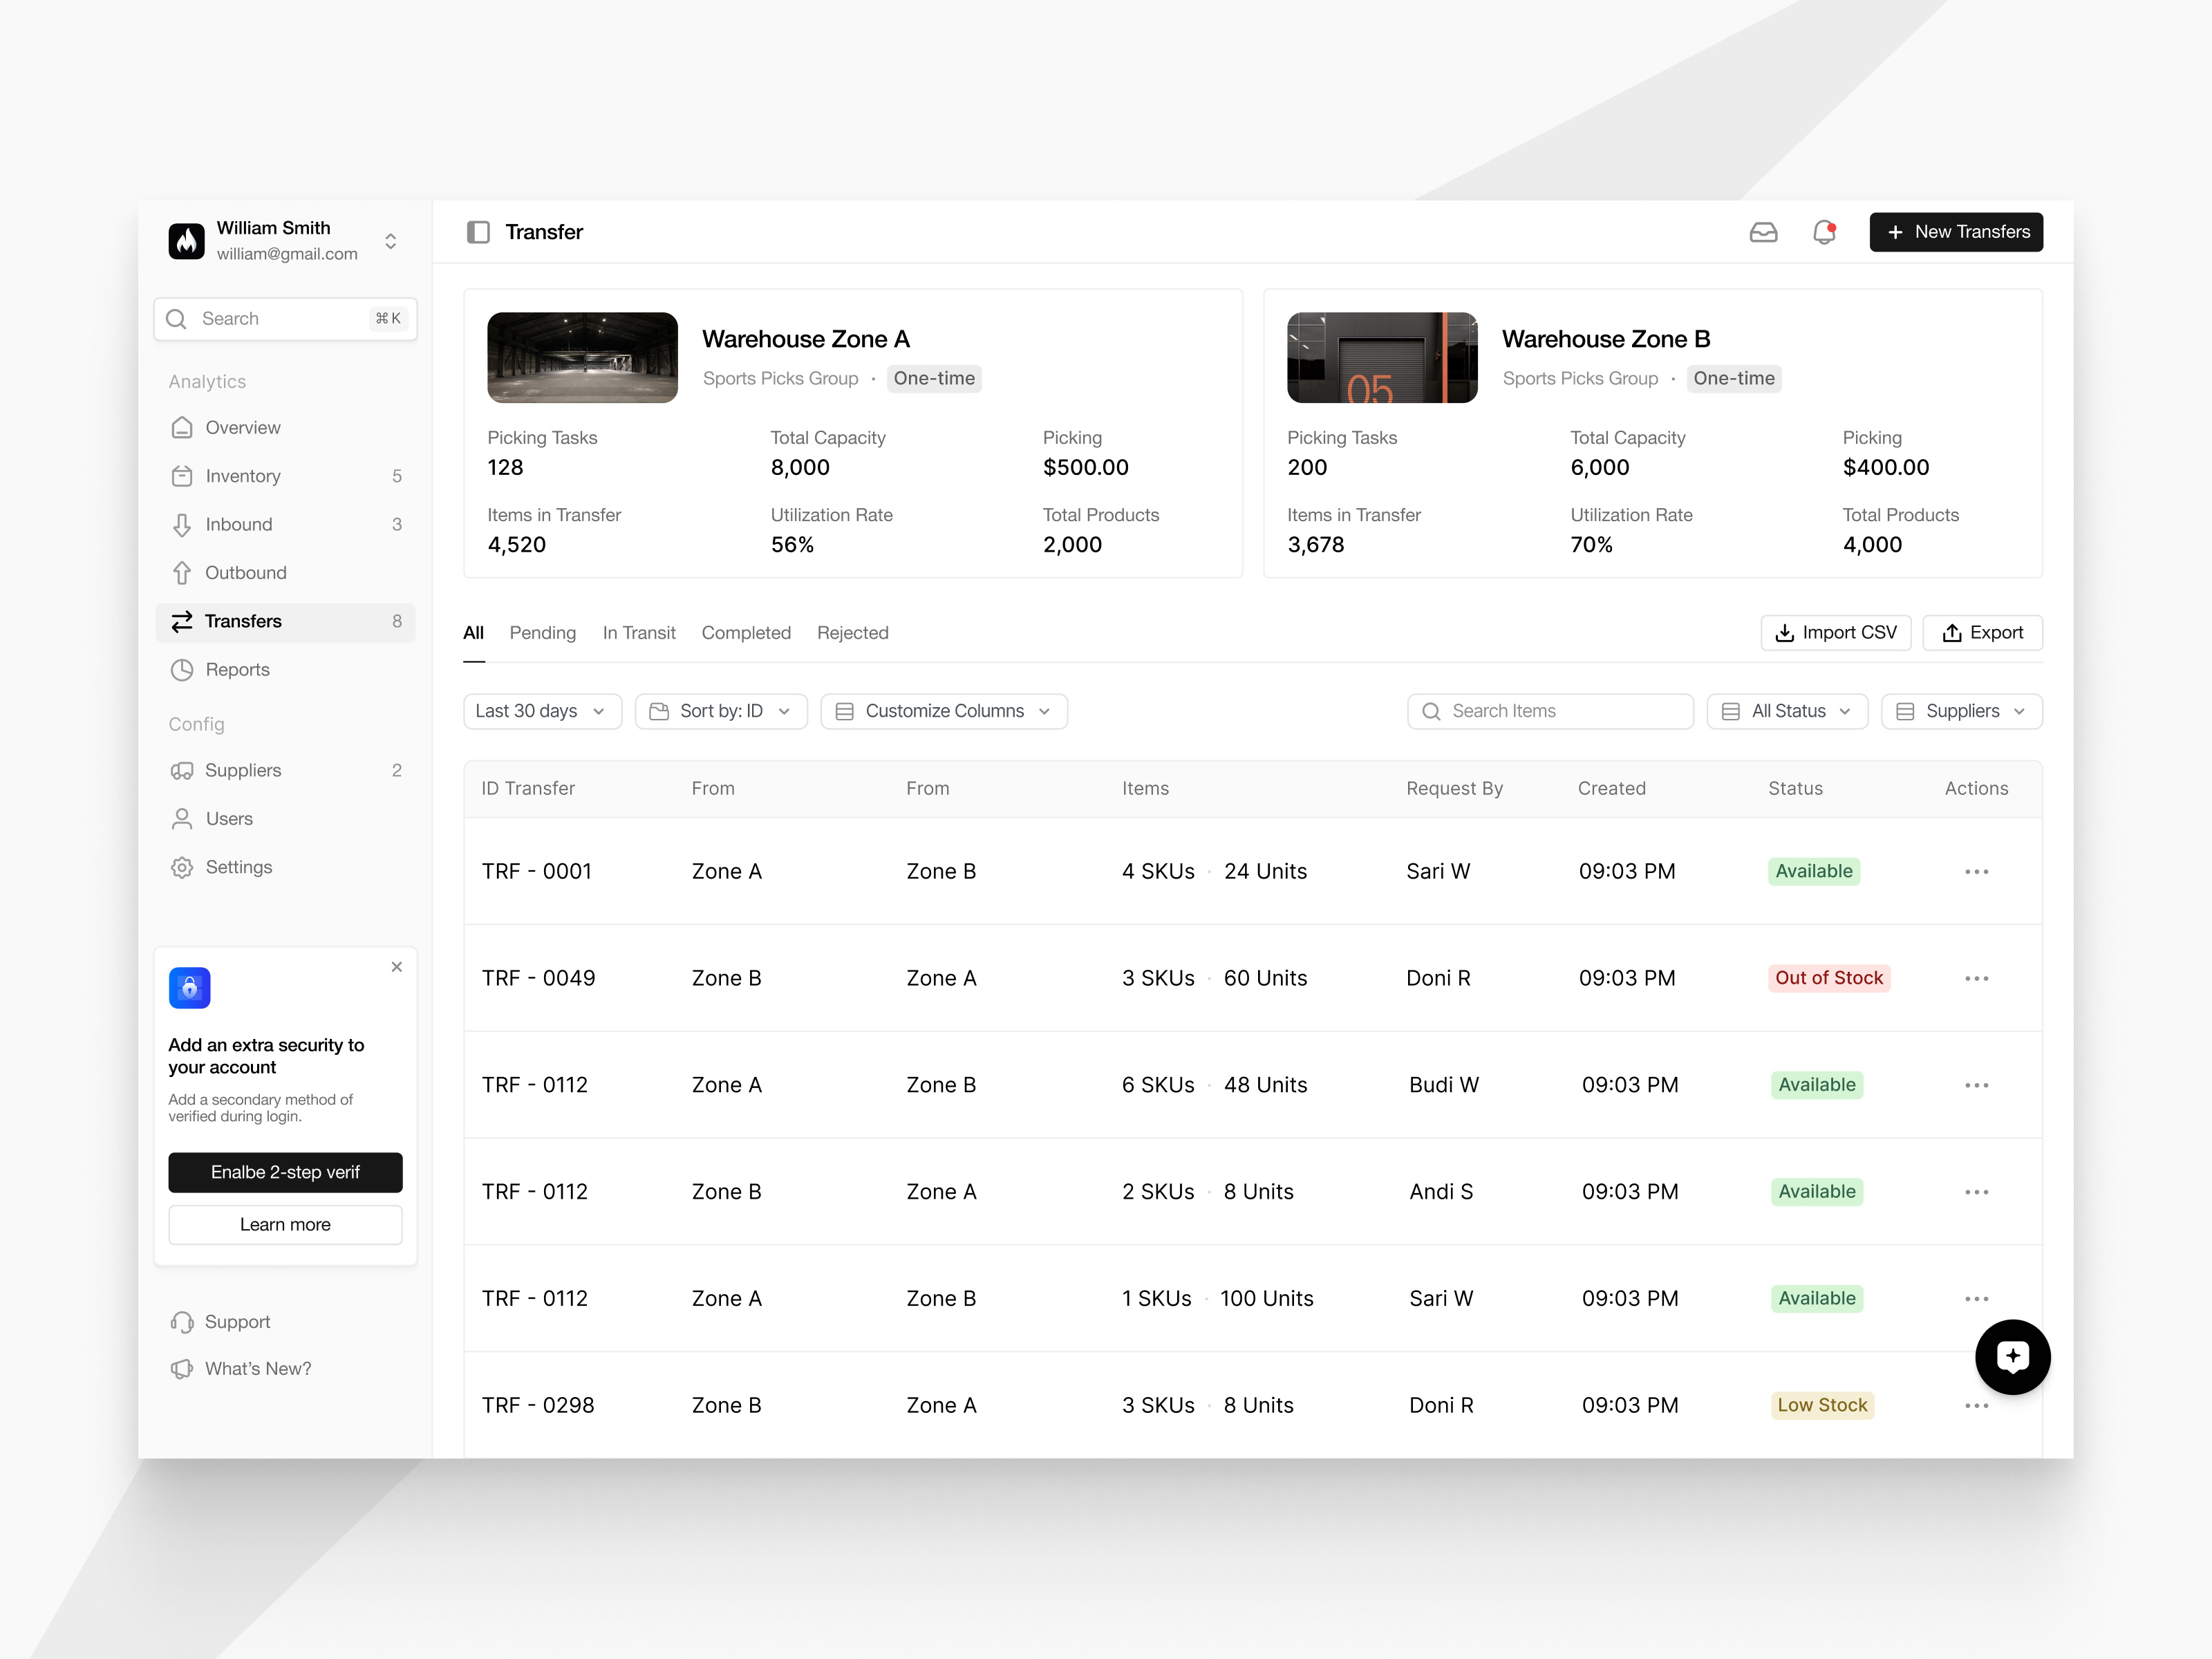Click the blue lock security icon

click(x=190, y=988)
